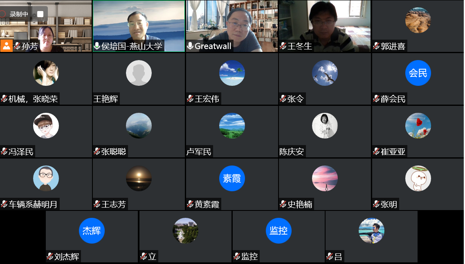This screenshot has width=465, height=264.
Task: Click the name label 车辆系赫明月
Action: pyautogui.click(x=33, y=204)
